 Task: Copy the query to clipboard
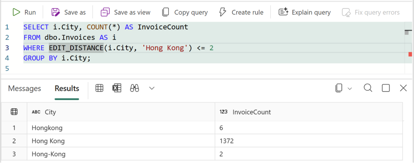click(x=185, y=12)
